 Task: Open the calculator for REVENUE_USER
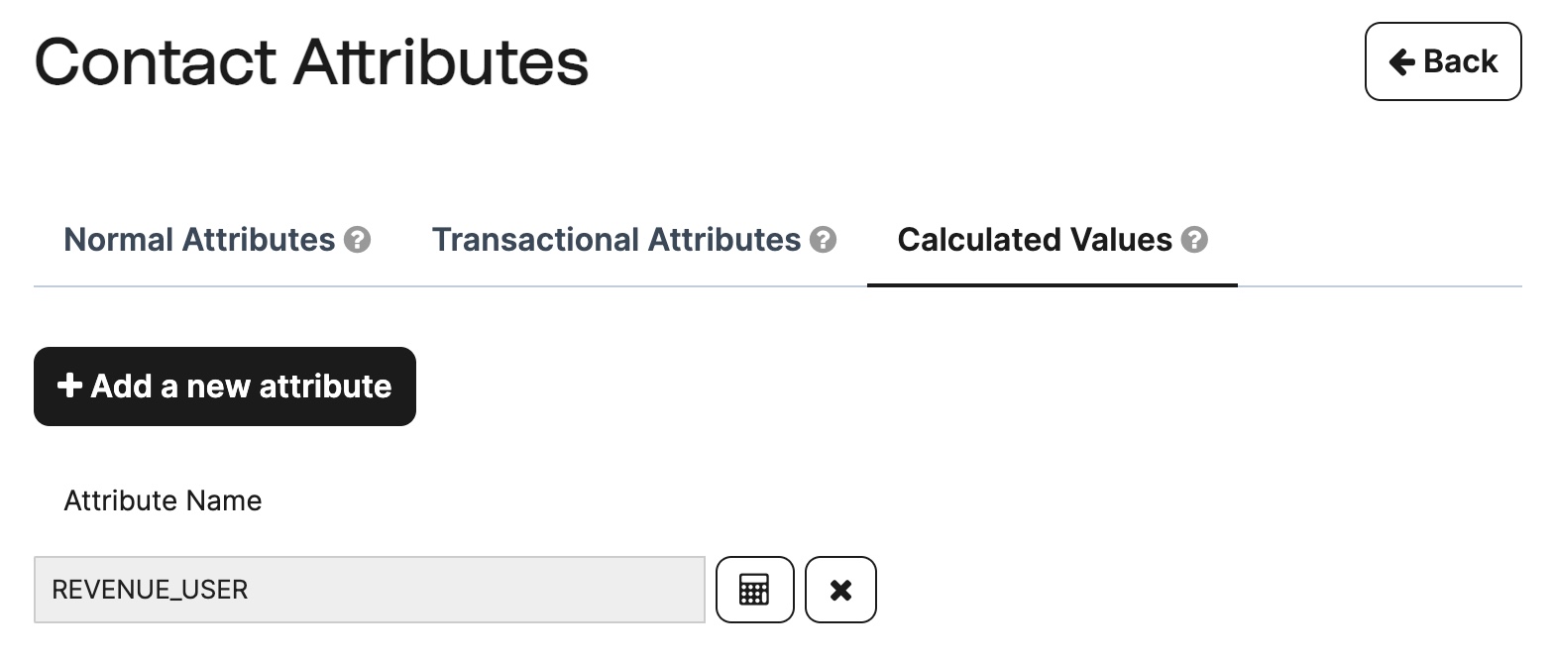pos(754,590)
